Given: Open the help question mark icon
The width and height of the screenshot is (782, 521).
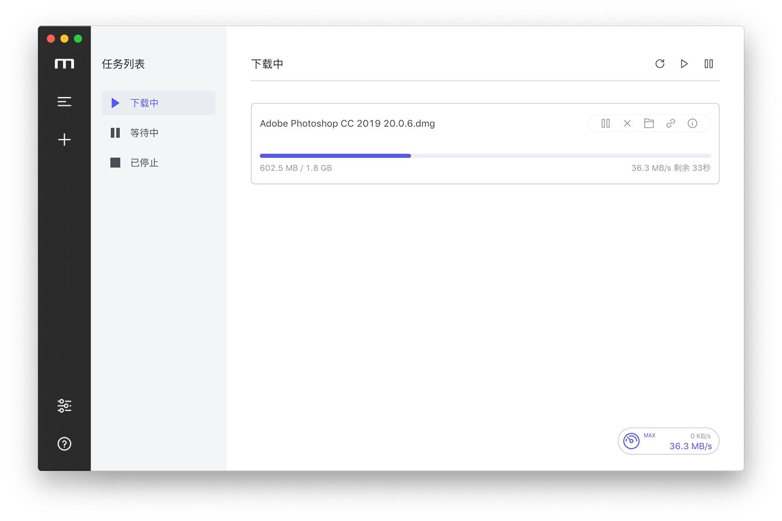Looking at the screenshot, I should 64,444.
